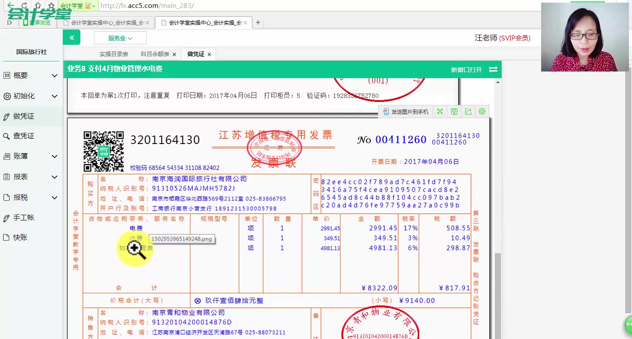Click the image settings gear icon
Screen dimensions: 632x339
[482, 112]
